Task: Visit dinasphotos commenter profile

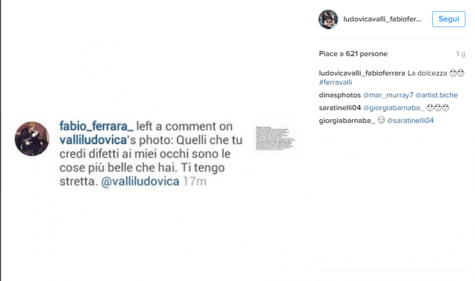Action: click(x=340, y=95)
